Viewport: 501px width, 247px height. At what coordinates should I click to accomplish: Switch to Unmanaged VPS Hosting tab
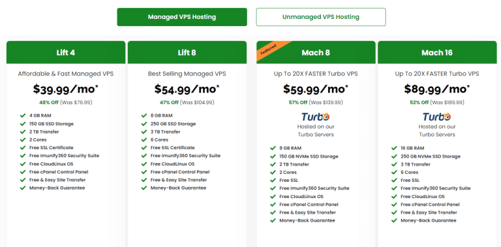click(x=321, y=17)
